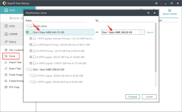Click the SQL Credential icon
182x112 pixels.
pyautogui.click(x=6, y=50)
